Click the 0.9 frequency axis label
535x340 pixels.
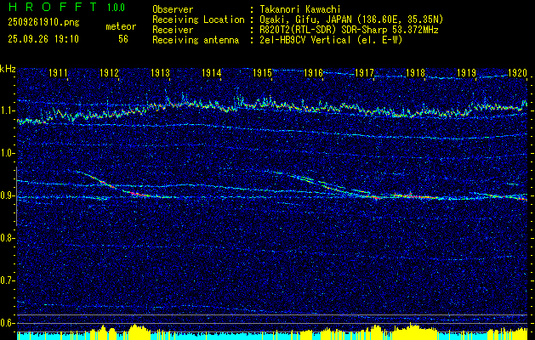8,195
